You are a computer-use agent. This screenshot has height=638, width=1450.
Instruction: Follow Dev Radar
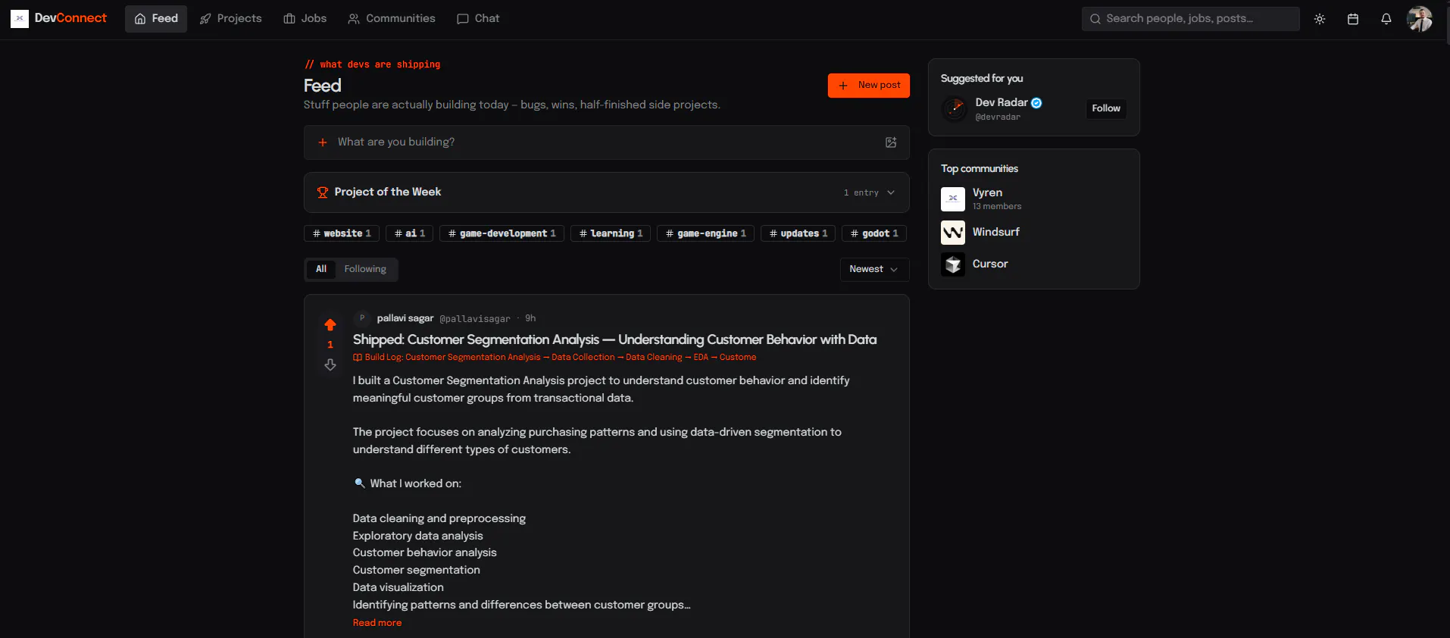coord(1106,108)
